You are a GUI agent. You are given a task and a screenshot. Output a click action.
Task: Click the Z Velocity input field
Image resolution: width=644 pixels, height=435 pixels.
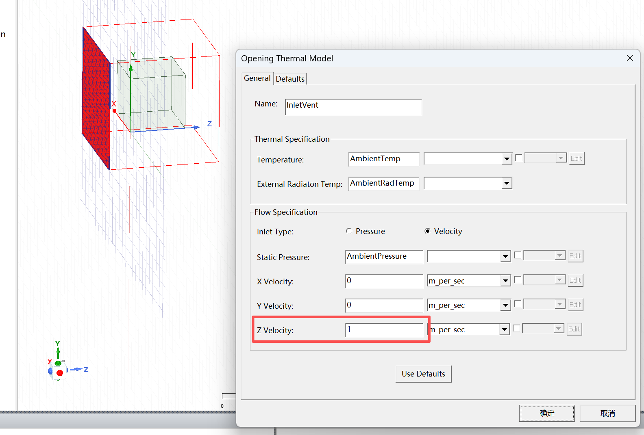pyautogui.click(x=384, y=330)
